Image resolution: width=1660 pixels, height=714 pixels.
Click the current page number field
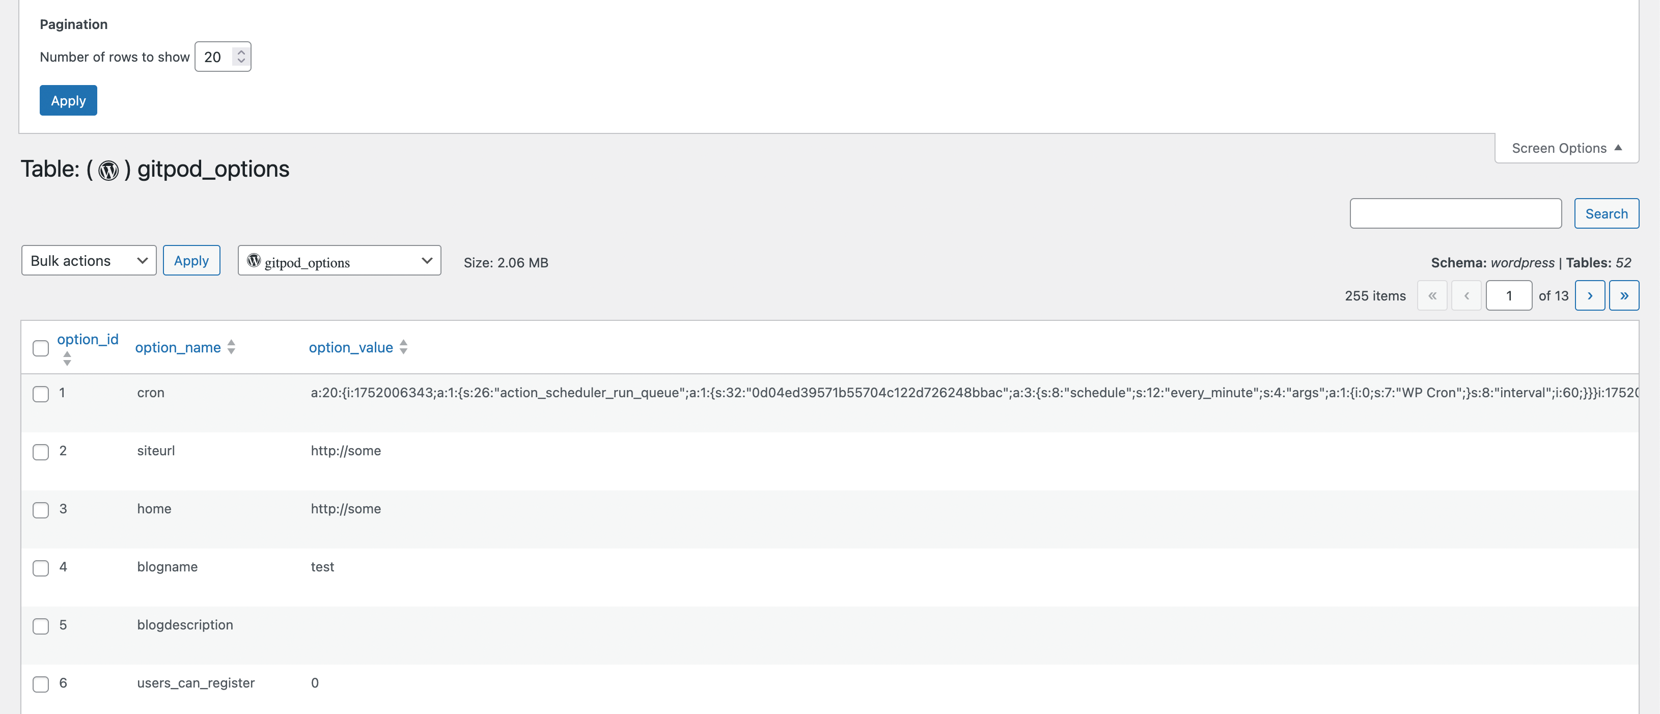coord(1509,296)
